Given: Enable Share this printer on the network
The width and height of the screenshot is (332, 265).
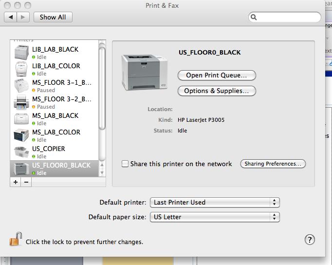Looking at the screenshot, I should [x=125, y=164].
